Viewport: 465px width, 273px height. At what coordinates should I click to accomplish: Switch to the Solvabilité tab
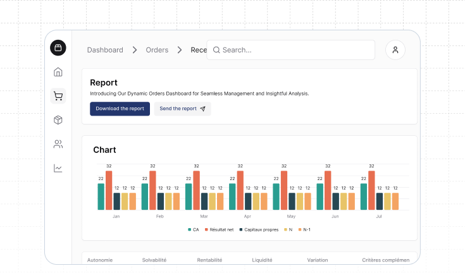[x=154, y=260]
